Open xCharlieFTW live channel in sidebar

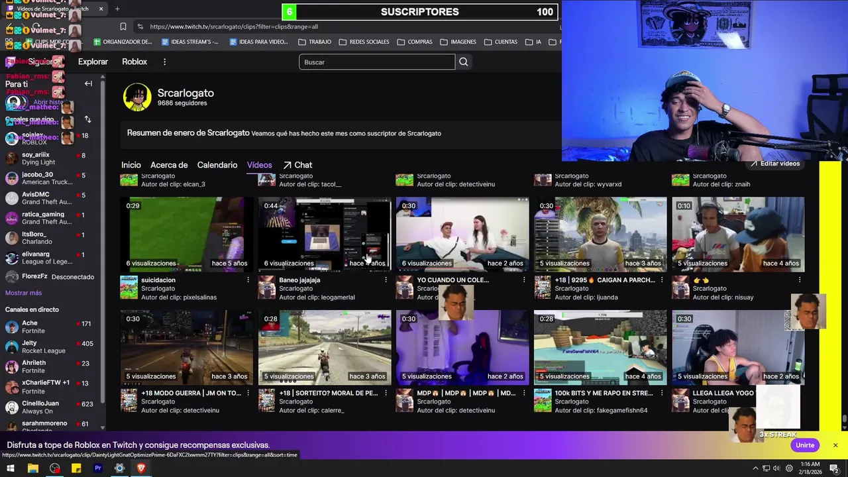50,386
